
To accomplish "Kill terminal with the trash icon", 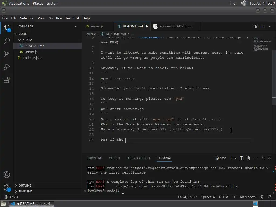I will (248, 158).
